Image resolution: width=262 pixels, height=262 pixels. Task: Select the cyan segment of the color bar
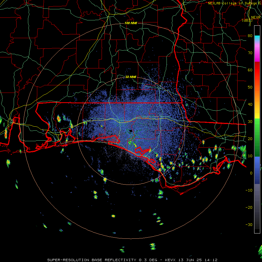click(257, 38)
